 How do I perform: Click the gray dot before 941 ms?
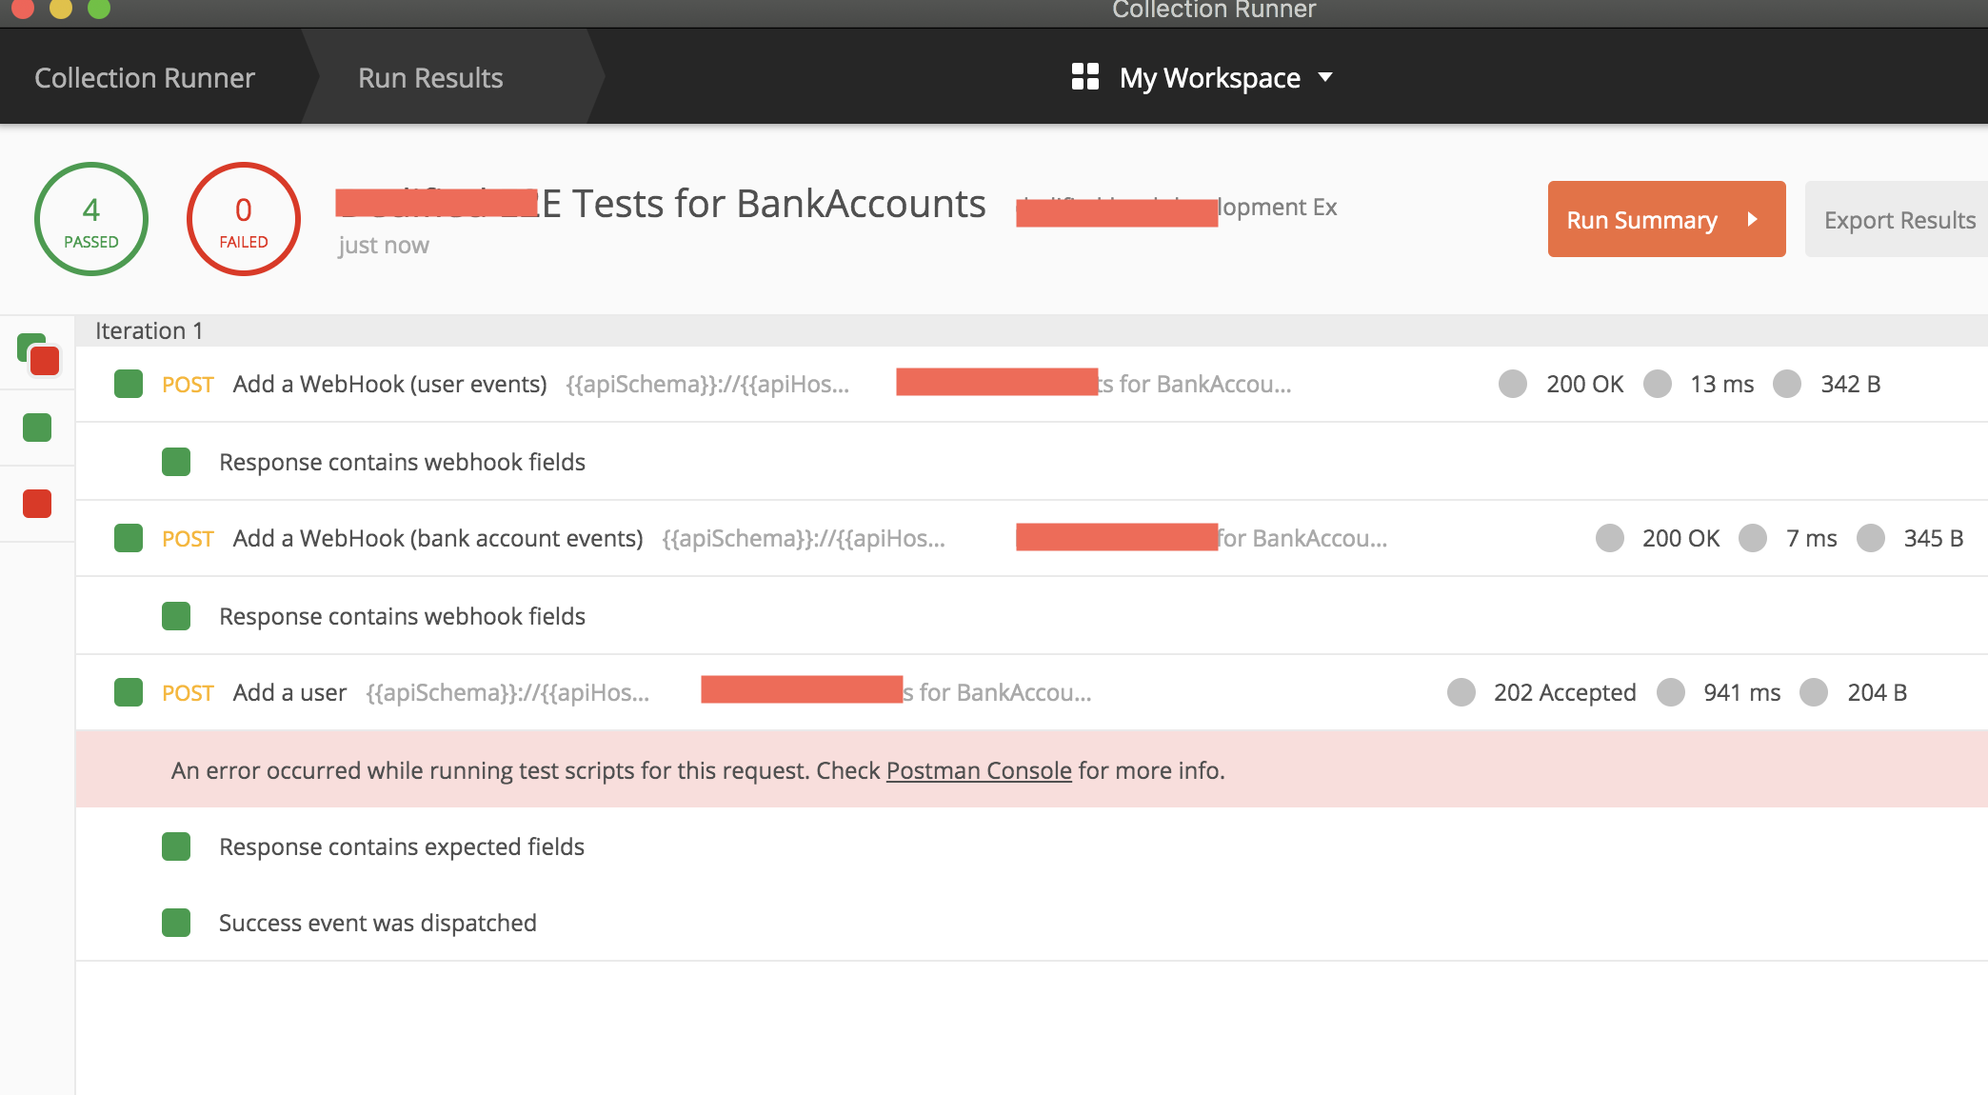point(1670,692)
